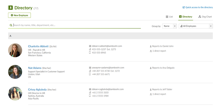Add a New Employee
This screenshot has width=224, height=112.
click(19, 15)
